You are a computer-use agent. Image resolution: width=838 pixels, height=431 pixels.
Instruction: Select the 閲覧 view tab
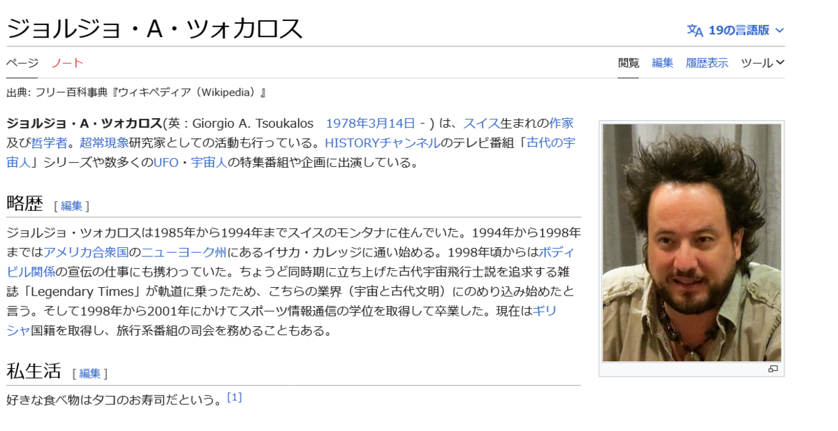click(x=628, y=63)
